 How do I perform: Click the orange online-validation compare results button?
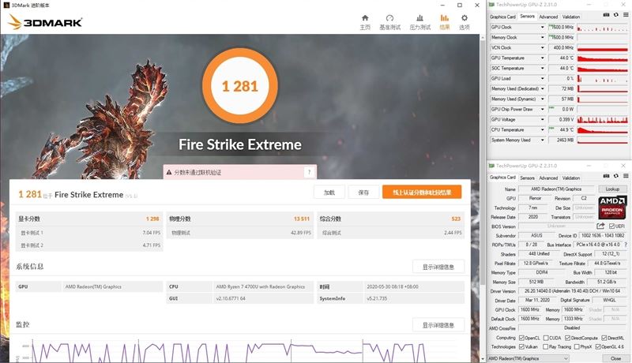pyautogui.click(x=422, y=193)
